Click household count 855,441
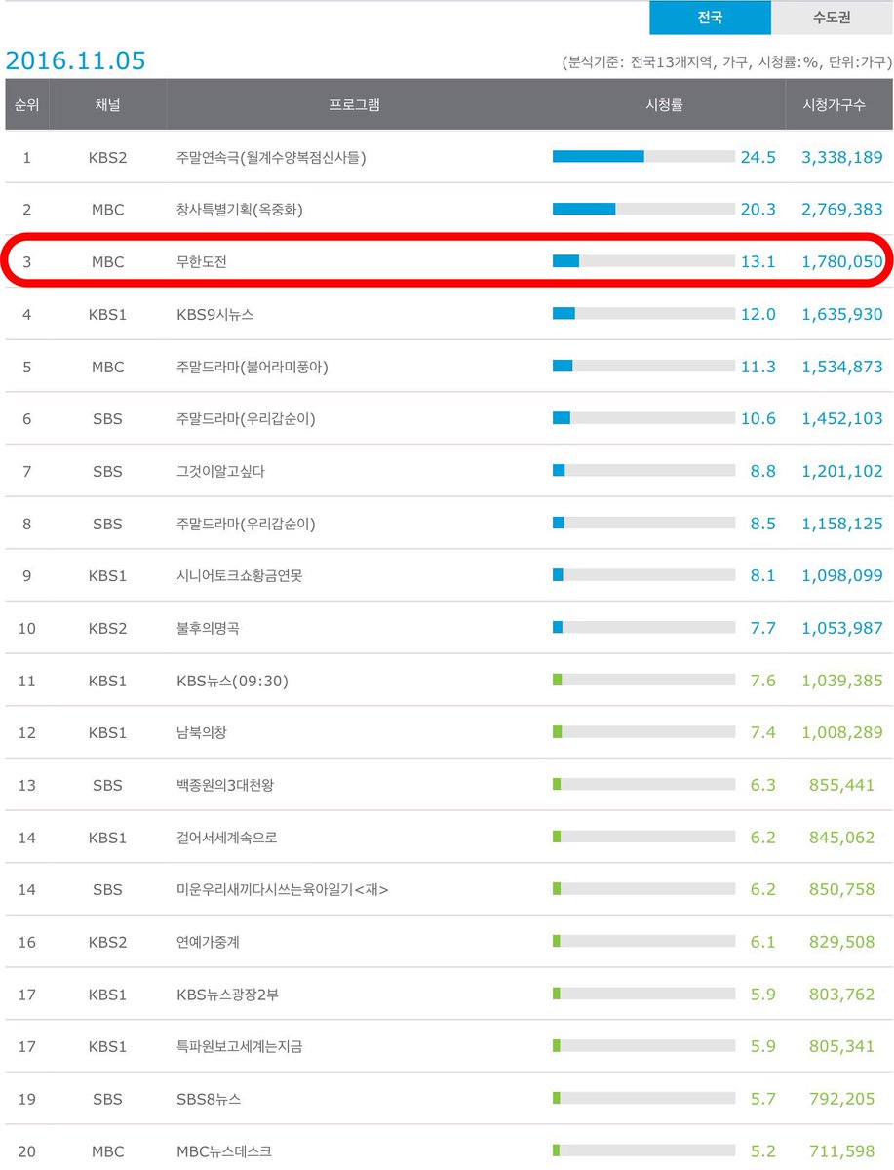Screen dimensions: 894x1170 coord(842,785)
